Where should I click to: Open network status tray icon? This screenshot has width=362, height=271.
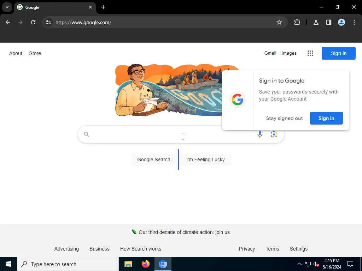pos(308,264)
